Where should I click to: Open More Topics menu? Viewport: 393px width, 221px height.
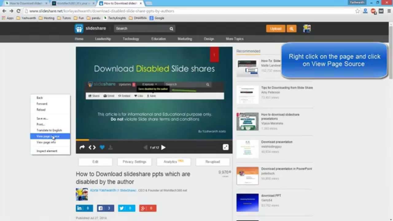[235, 39]
